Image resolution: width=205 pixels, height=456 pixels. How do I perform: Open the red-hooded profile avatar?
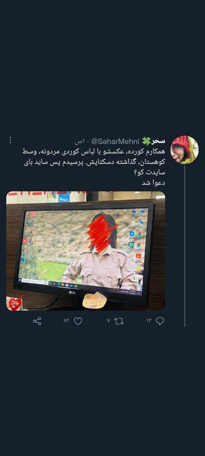click(x=184, y=150)
